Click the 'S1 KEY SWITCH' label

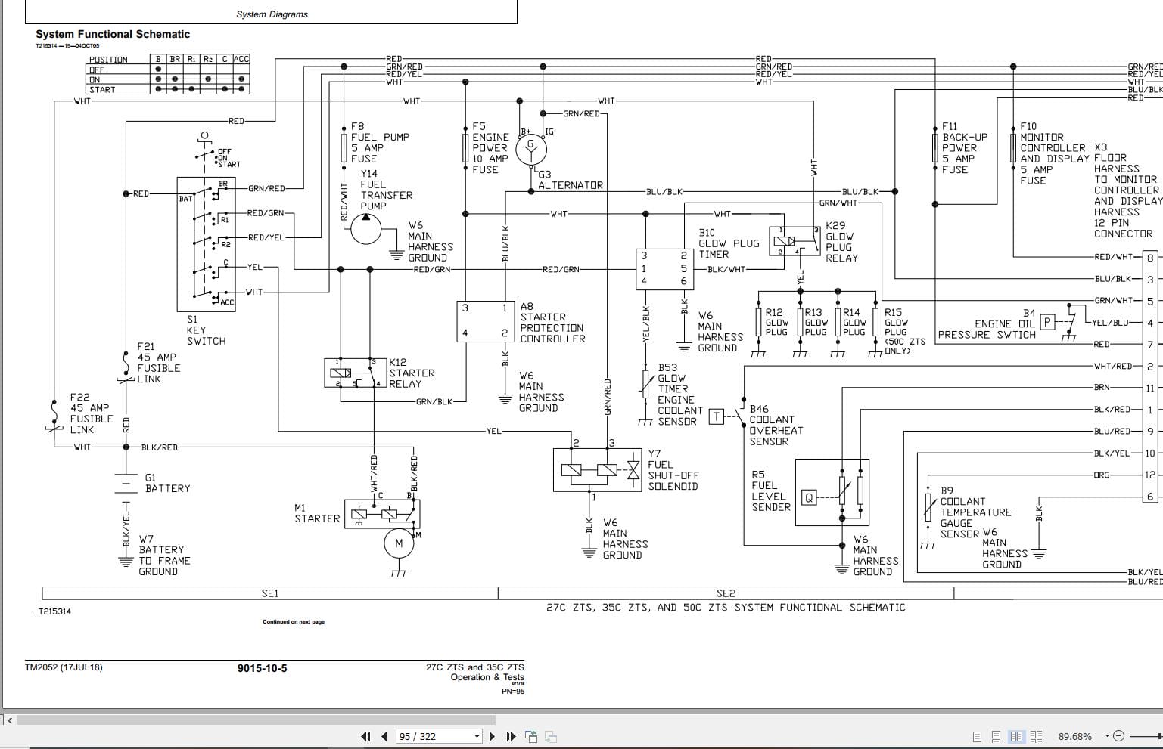[x=206, y=330]
